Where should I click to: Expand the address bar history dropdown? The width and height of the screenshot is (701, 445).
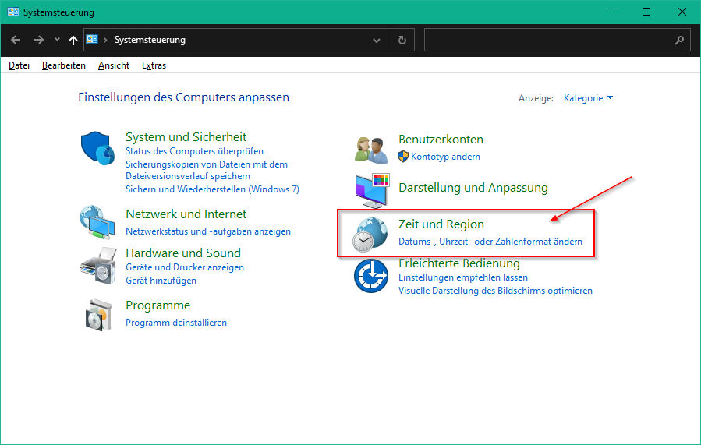377,41
